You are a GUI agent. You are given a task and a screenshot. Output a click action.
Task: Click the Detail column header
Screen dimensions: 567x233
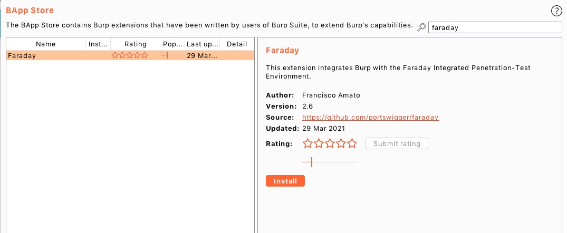237,44
